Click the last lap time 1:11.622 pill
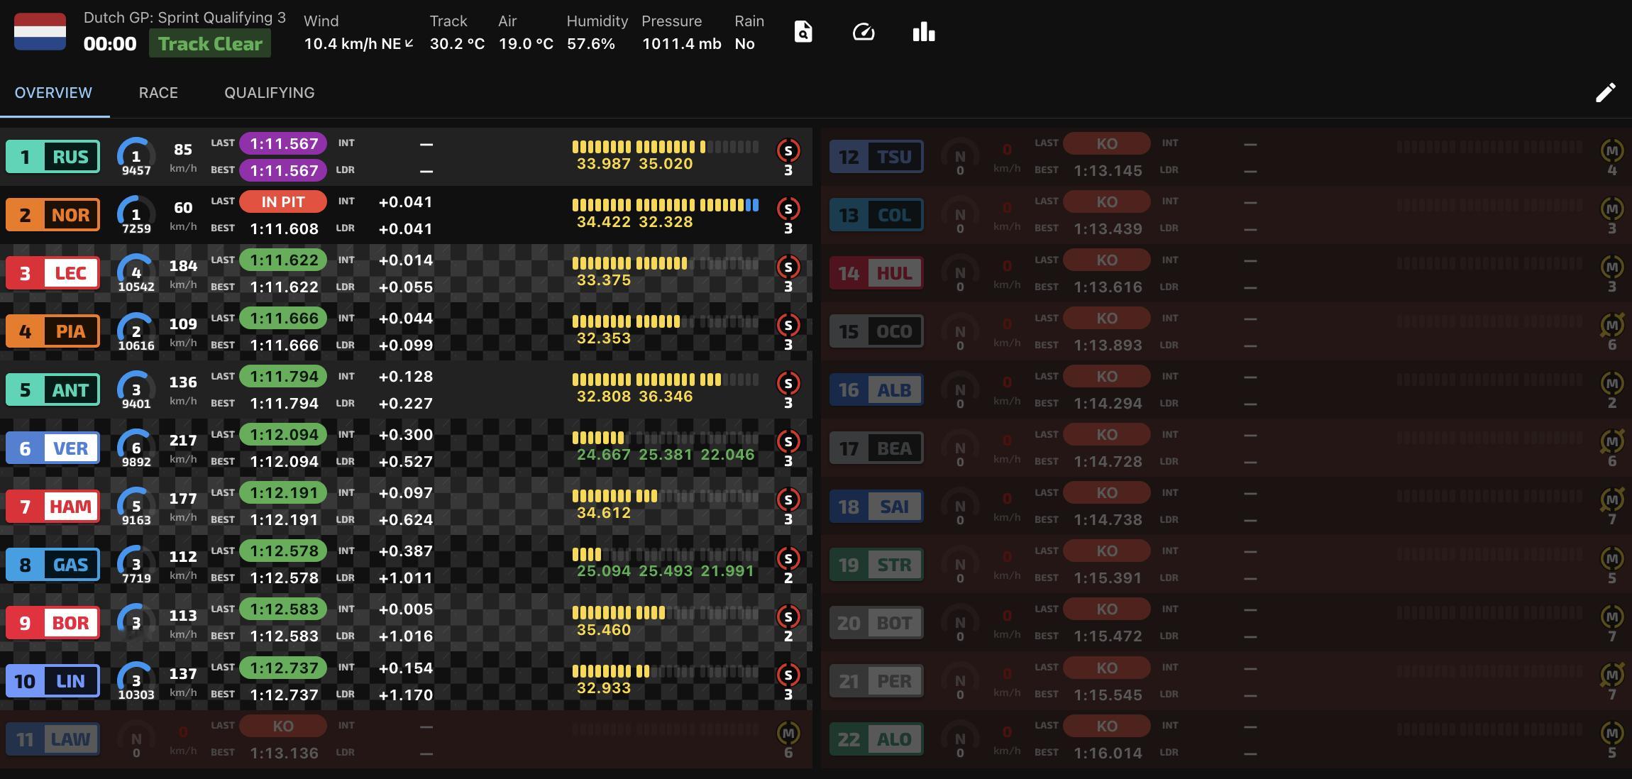Image resolution: width=1632 pixels, height=779 pixels. point(283,260)
